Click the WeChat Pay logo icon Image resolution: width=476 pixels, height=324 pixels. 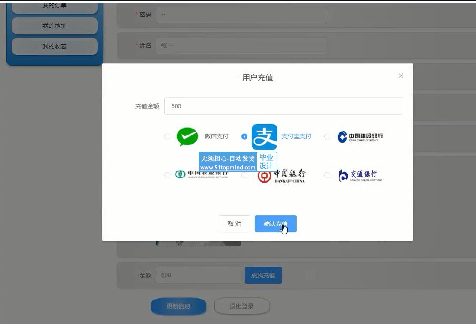tap(187, 136)
